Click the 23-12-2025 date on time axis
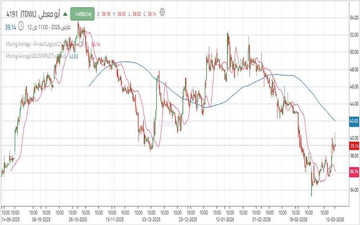Viewport: 360px width, 225px height. point(186,220)
